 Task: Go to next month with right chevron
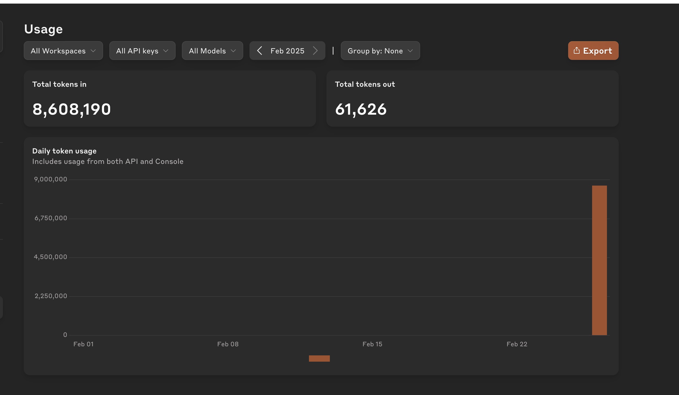point(315,51)
